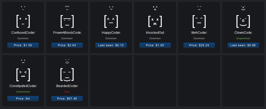
Task: Click the large KnockedOut emoticon icon
Action: coord(155,21)
